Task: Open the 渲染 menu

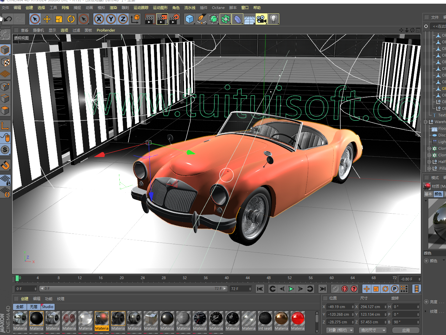Action: [x=113, y=8]
